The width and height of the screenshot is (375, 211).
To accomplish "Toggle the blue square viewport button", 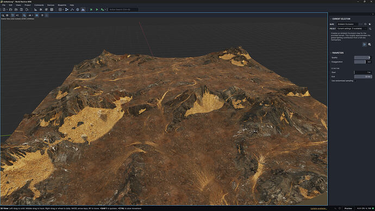I will [x=37, y=15].
